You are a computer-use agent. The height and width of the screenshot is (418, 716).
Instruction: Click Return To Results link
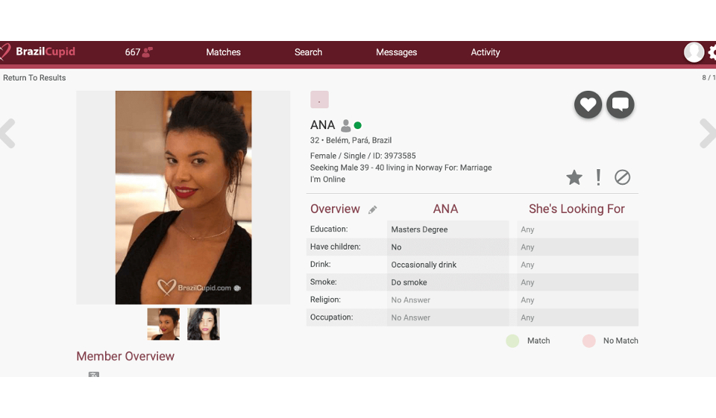(x=34, y=77)
